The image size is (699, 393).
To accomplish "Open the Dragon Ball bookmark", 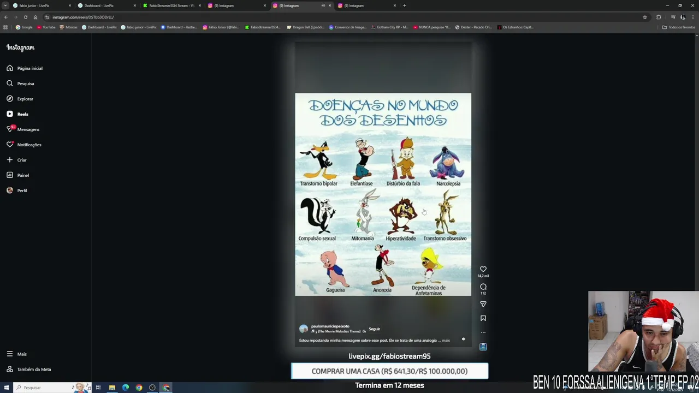I will point(306,27).
